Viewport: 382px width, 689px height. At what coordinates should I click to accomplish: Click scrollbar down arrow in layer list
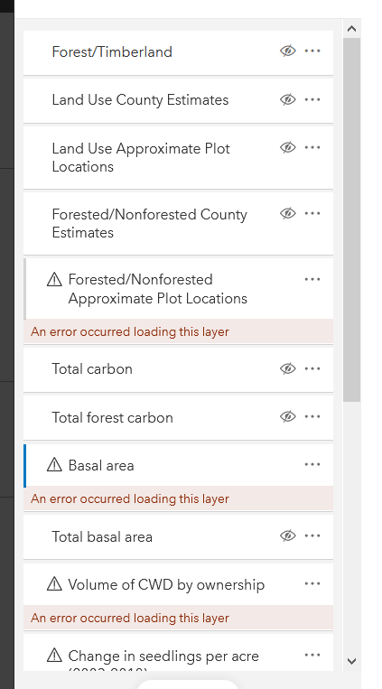click(351, 660)
